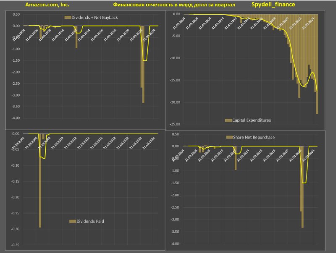Click the Capital Expenditures legend color swatch
Viewport: 336px width, 253px height.
point(228,120)
